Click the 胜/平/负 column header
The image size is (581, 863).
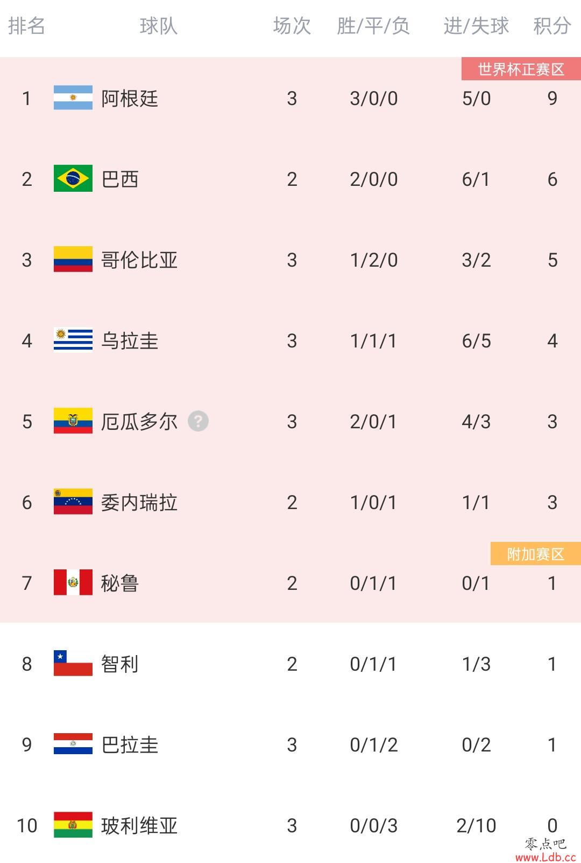[373, 26]
